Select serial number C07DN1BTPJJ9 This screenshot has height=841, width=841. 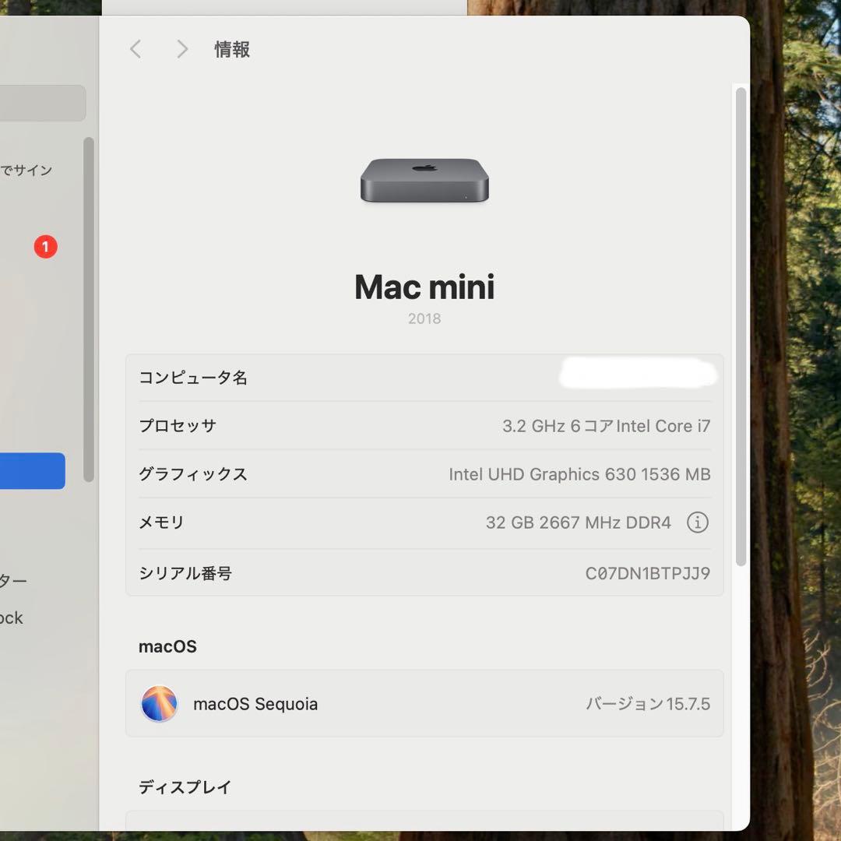click(647, 573)
